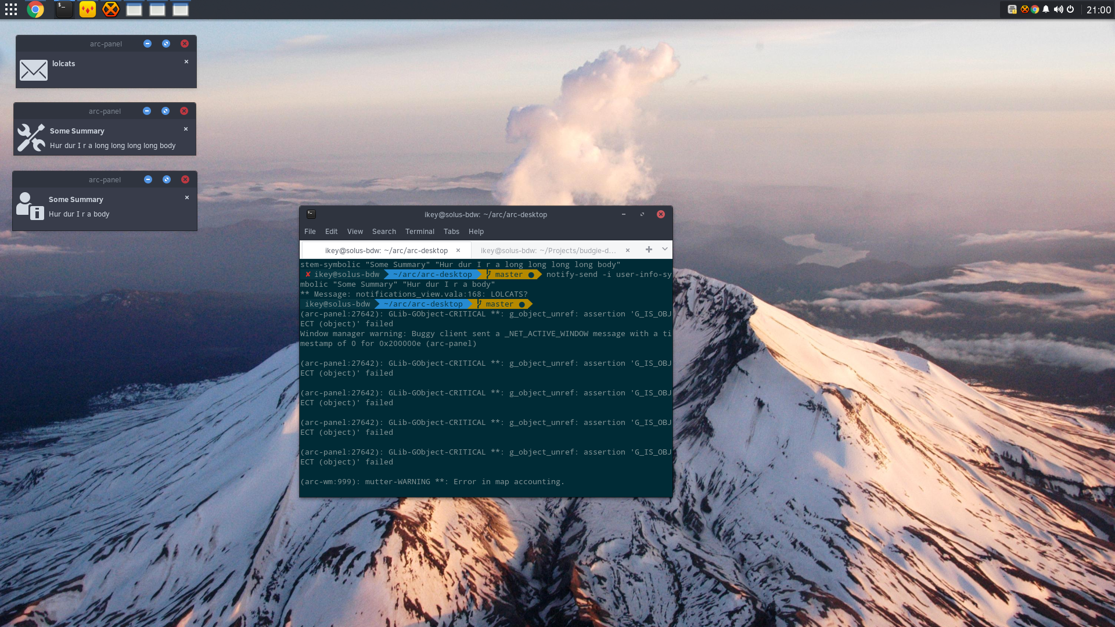This screenshot has height=627, width=1115.
Task: Click the 'Hur dur I r a long long long long body' text
Action: pos(113,146)
